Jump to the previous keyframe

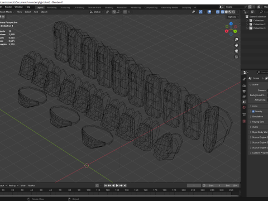tap(109, 185)
